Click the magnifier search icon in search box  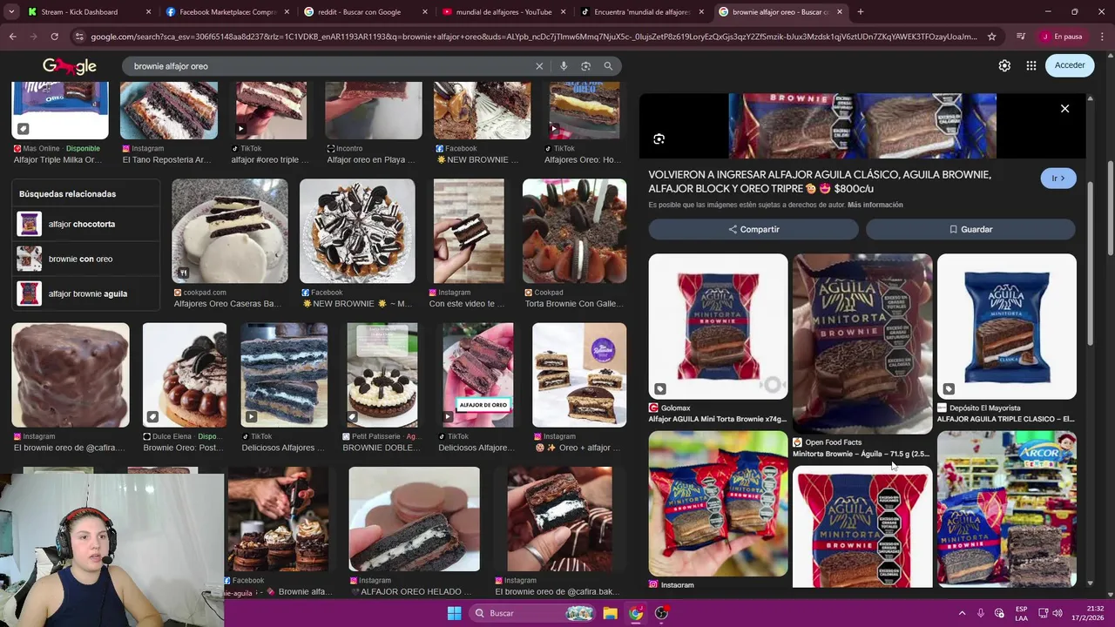(608, 66)
